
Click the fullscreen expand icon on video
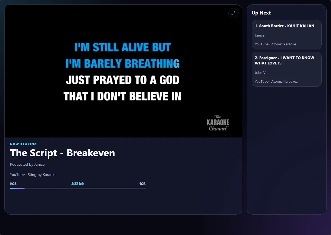(x=233, y=13)
